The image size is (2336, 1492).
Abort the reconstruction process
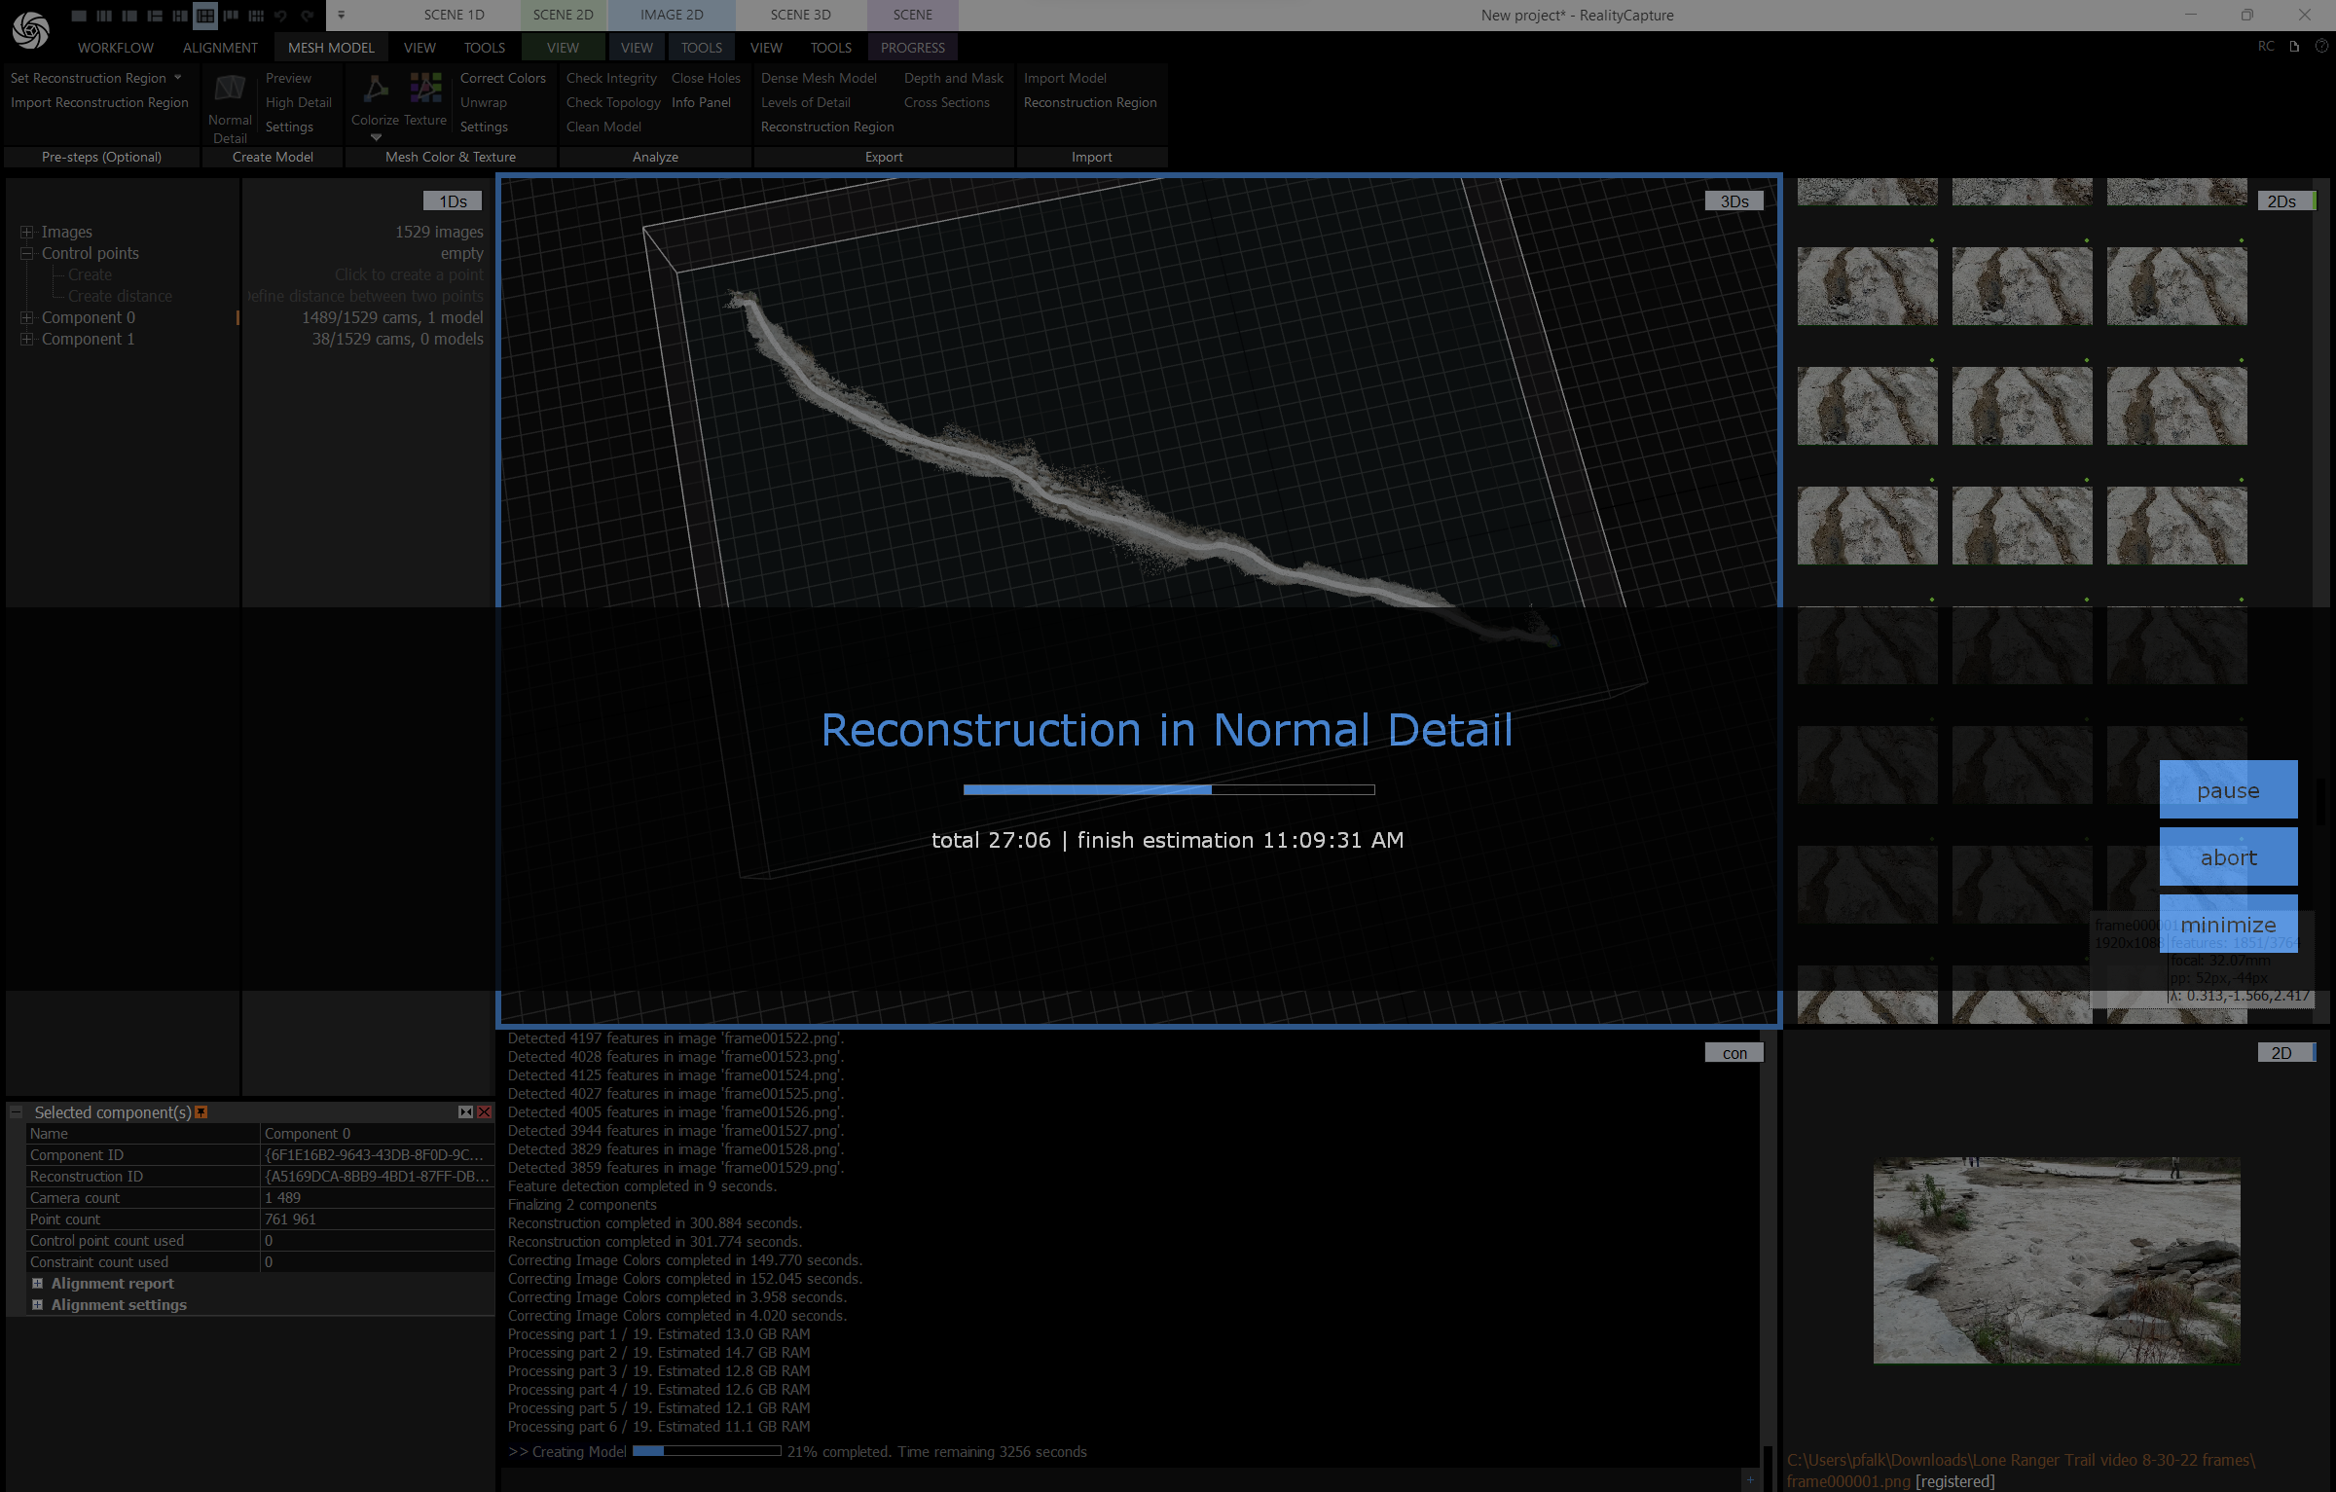point(2228,856)
